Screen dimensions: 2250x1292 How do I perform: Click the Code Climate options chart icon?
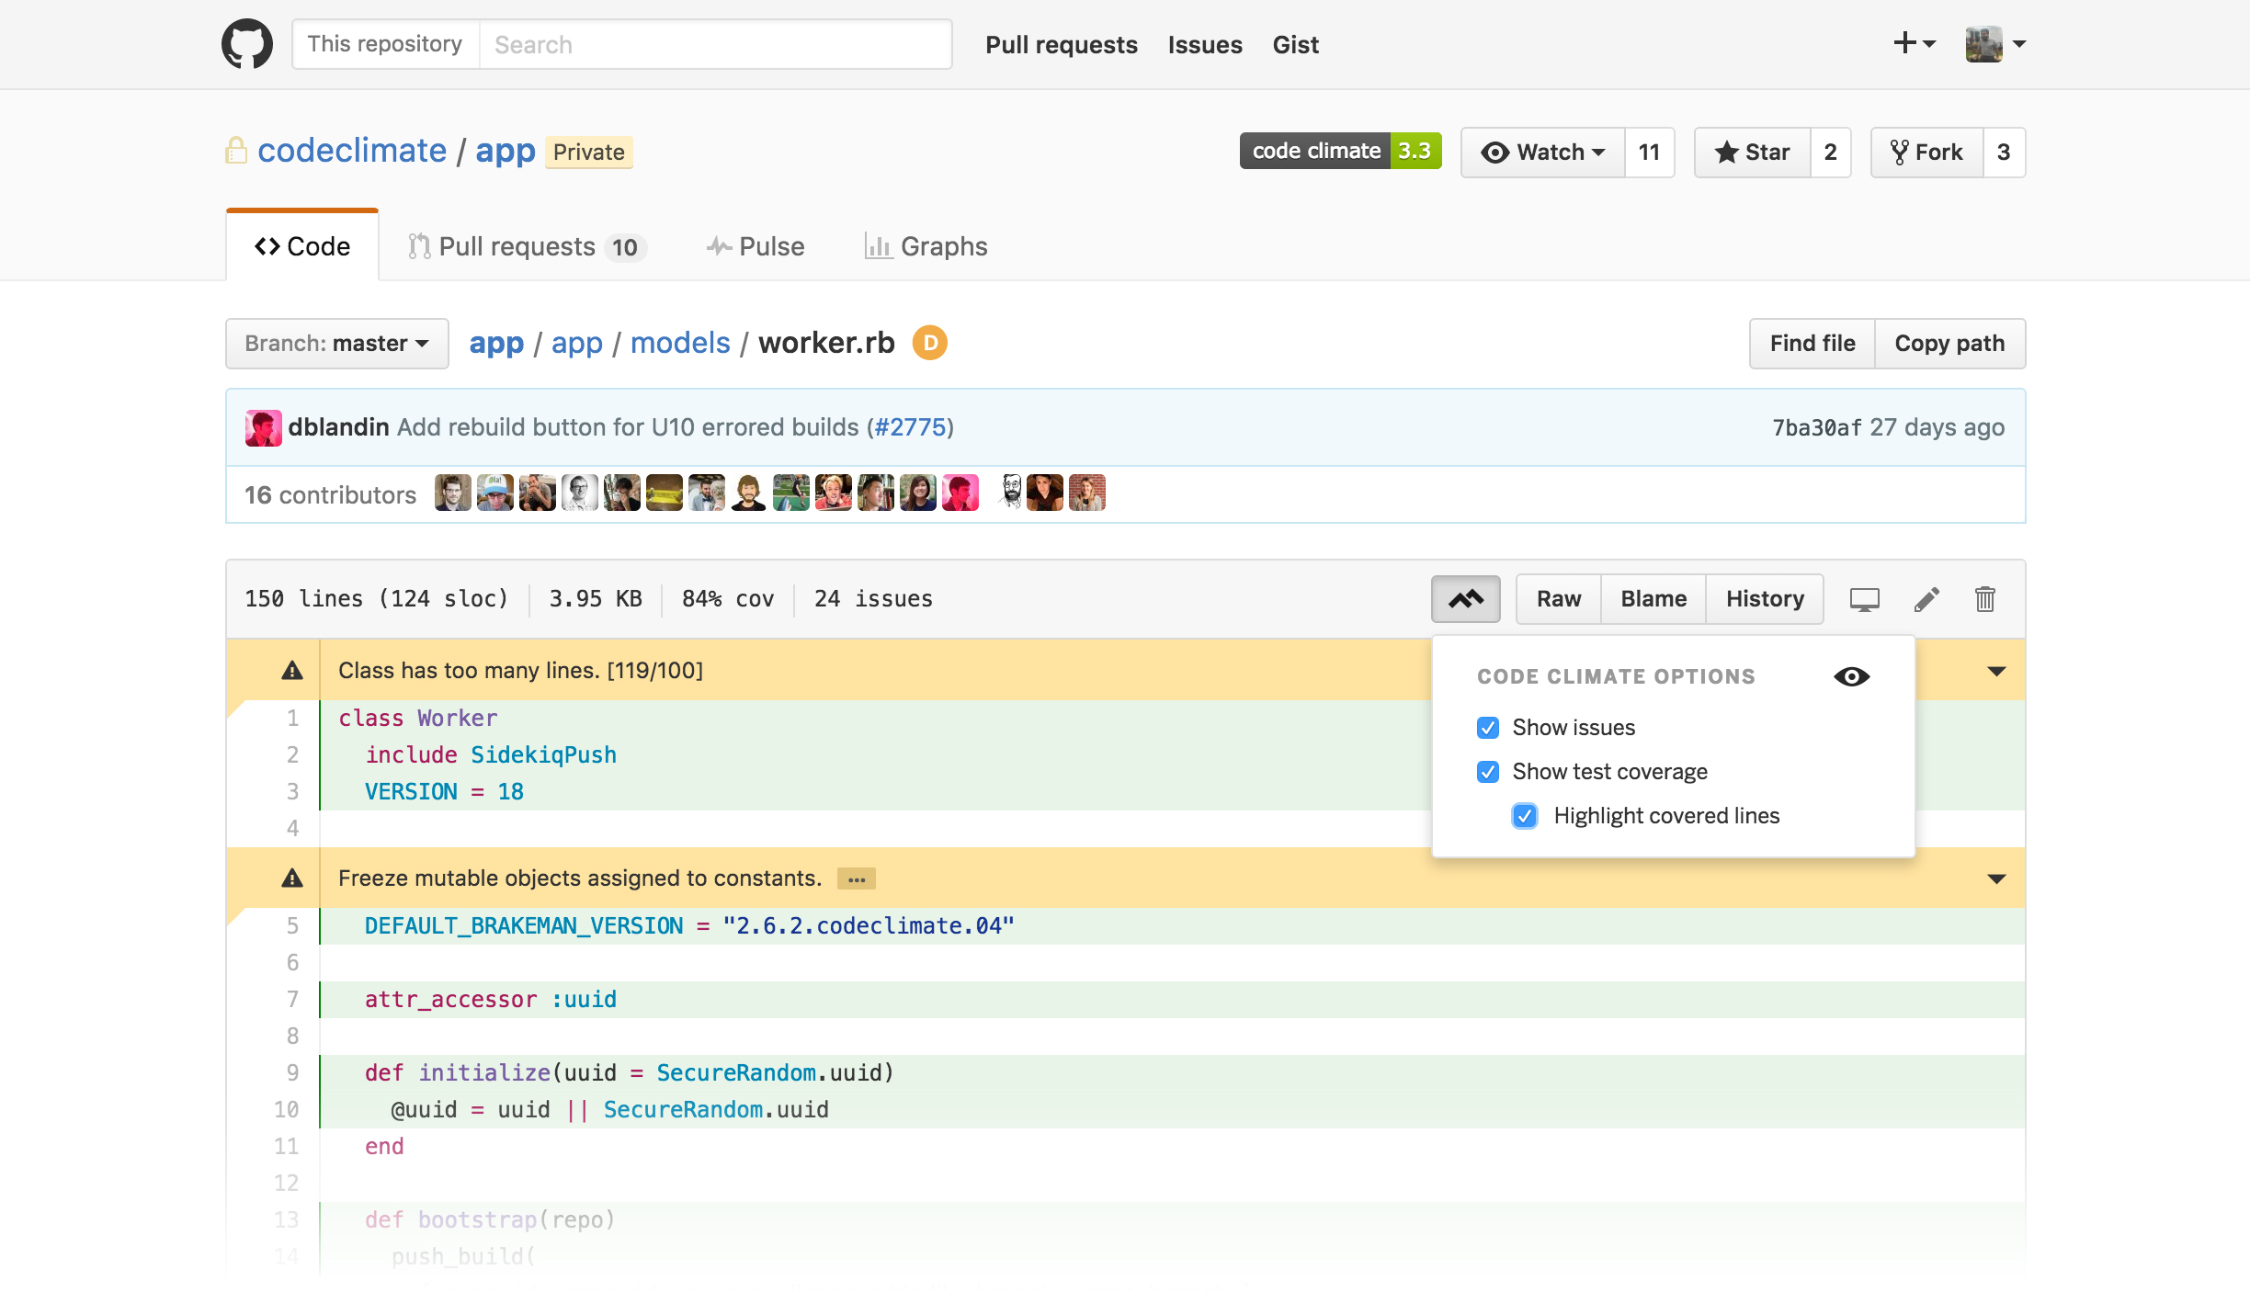(1466, 599)
